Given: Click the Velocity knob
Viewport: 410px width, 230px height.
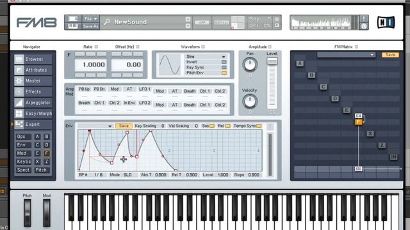Looking at the screenshot, I should click(x=250, y=102).
